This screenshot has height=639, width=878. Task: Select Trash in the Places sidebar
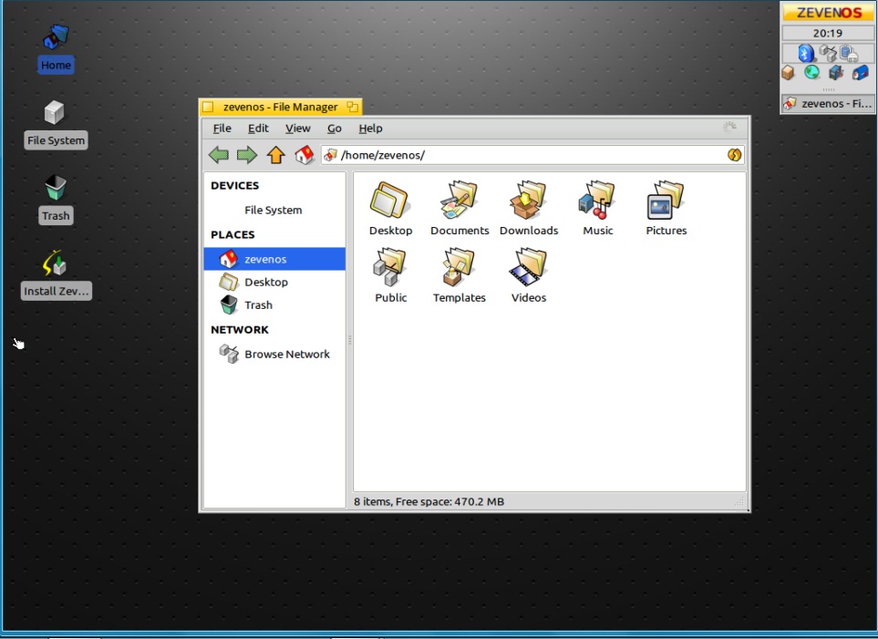(274, 305)
